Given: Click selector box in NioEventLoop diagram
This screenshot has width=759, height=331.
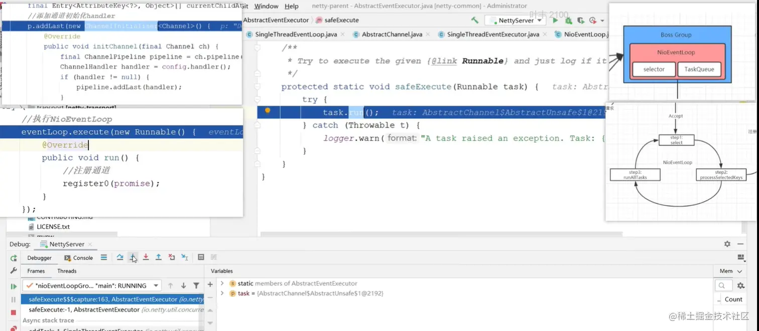Looking at the screenshot, I should click(x=654, y=69).
